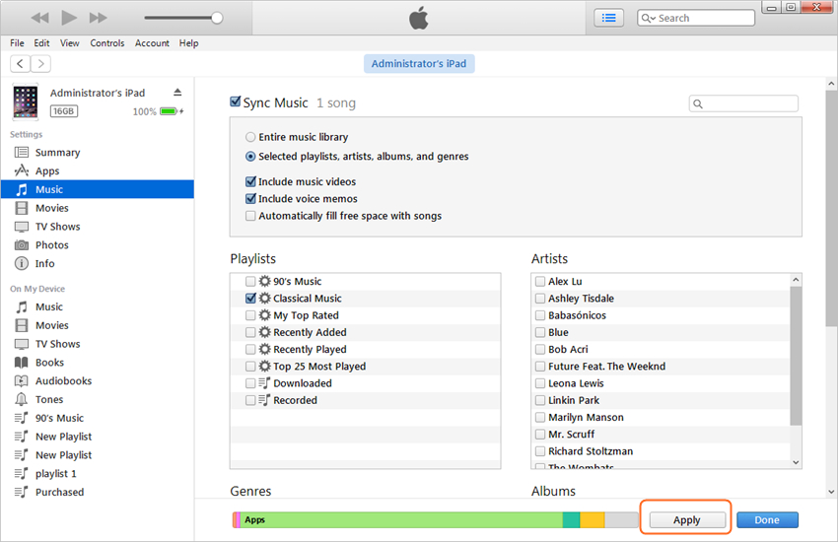
Task: Open the Apps settings in the sidebar
Action: pos(47,171)
